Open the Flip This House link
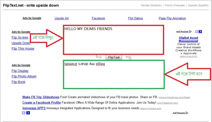Viewport: 212px width, 122px height. click(23, 48)
